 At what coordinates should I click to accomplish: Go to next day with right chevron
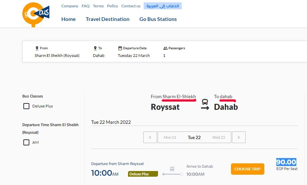[x=239, y=137]
